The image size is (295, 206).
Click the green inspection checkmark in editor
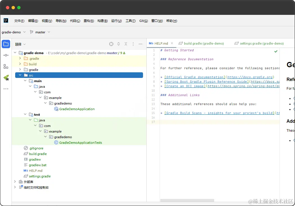pos(276,51)
